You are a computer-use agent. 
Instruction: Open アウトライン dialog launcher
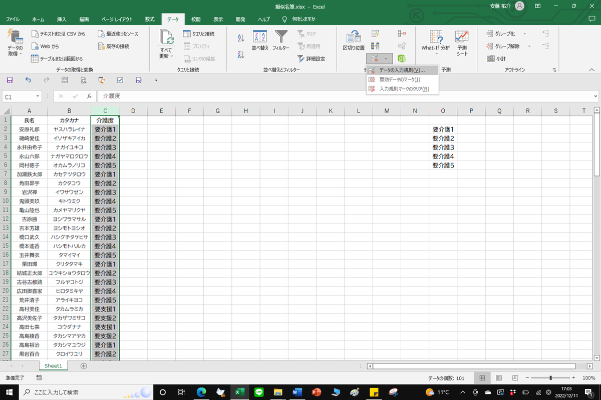(x=554, y=70)
